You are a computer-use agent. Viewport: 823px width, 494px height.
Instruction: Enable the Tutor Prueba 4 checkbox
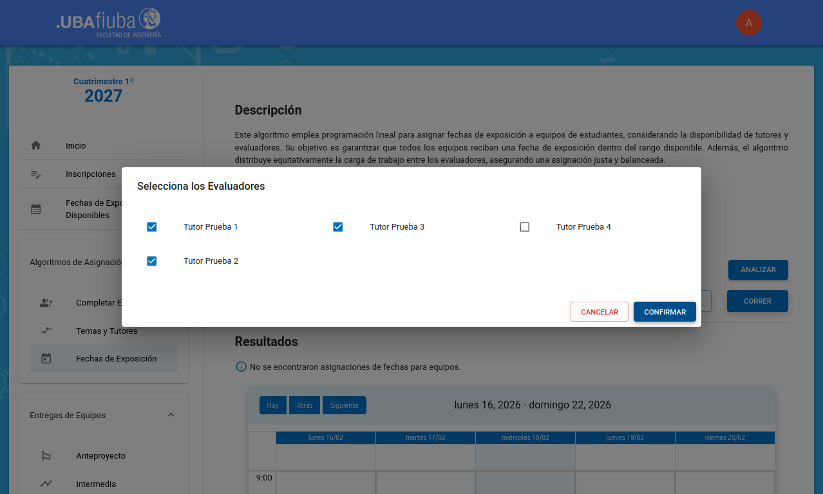point(525,227)
